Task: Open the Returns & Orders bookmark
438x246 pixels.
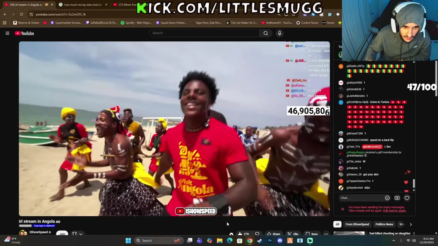Action: pyautogui.click(x=26, y=23)
